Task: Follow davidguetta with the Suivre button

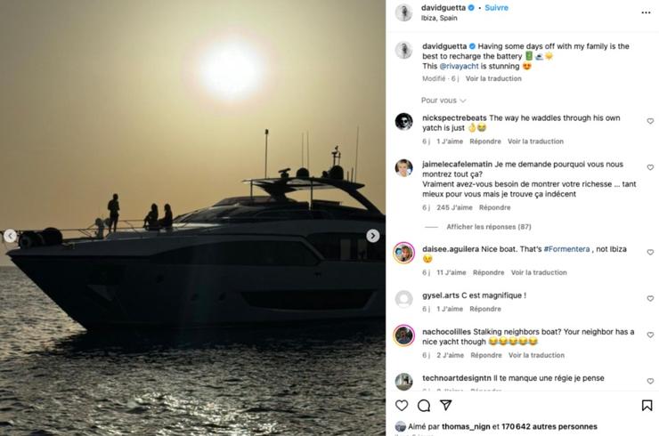Action: pyautogui.click(x=496, y=7)
